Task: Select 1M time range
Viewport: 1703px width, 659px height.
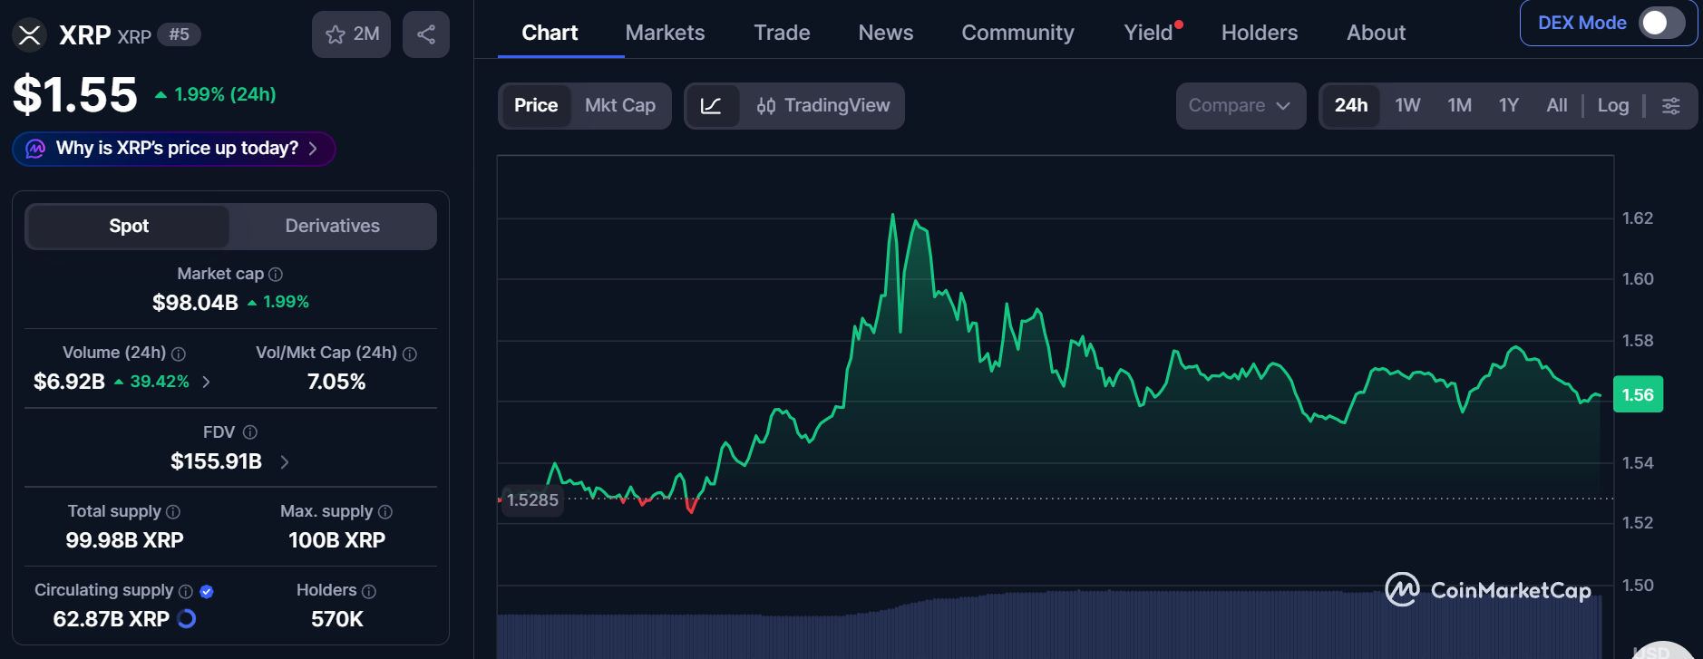Action: [x=1460, y=106]
